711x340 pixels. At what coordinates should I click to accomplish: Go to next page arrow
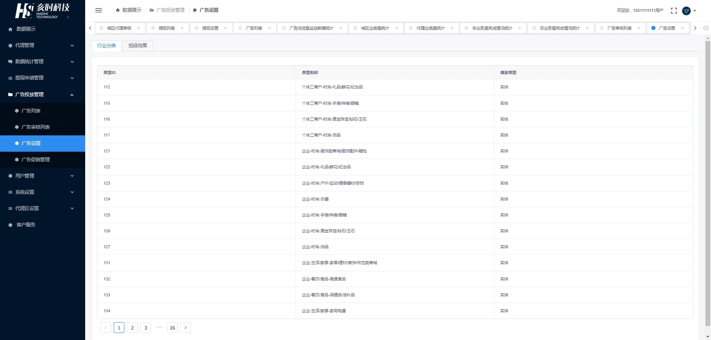pos(186,327)
